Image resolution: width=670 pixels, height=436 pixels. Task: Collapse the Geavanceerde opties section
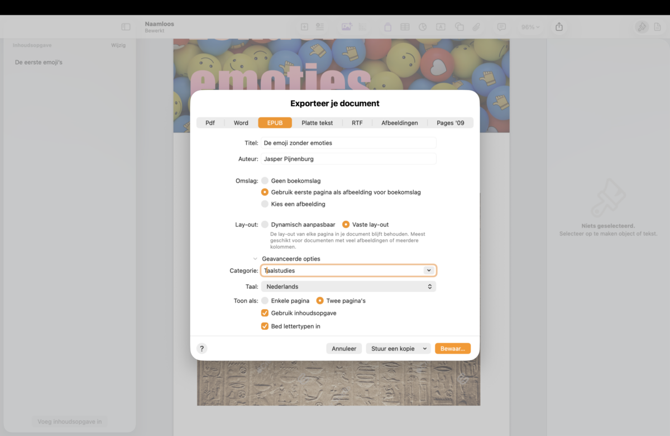255,259
